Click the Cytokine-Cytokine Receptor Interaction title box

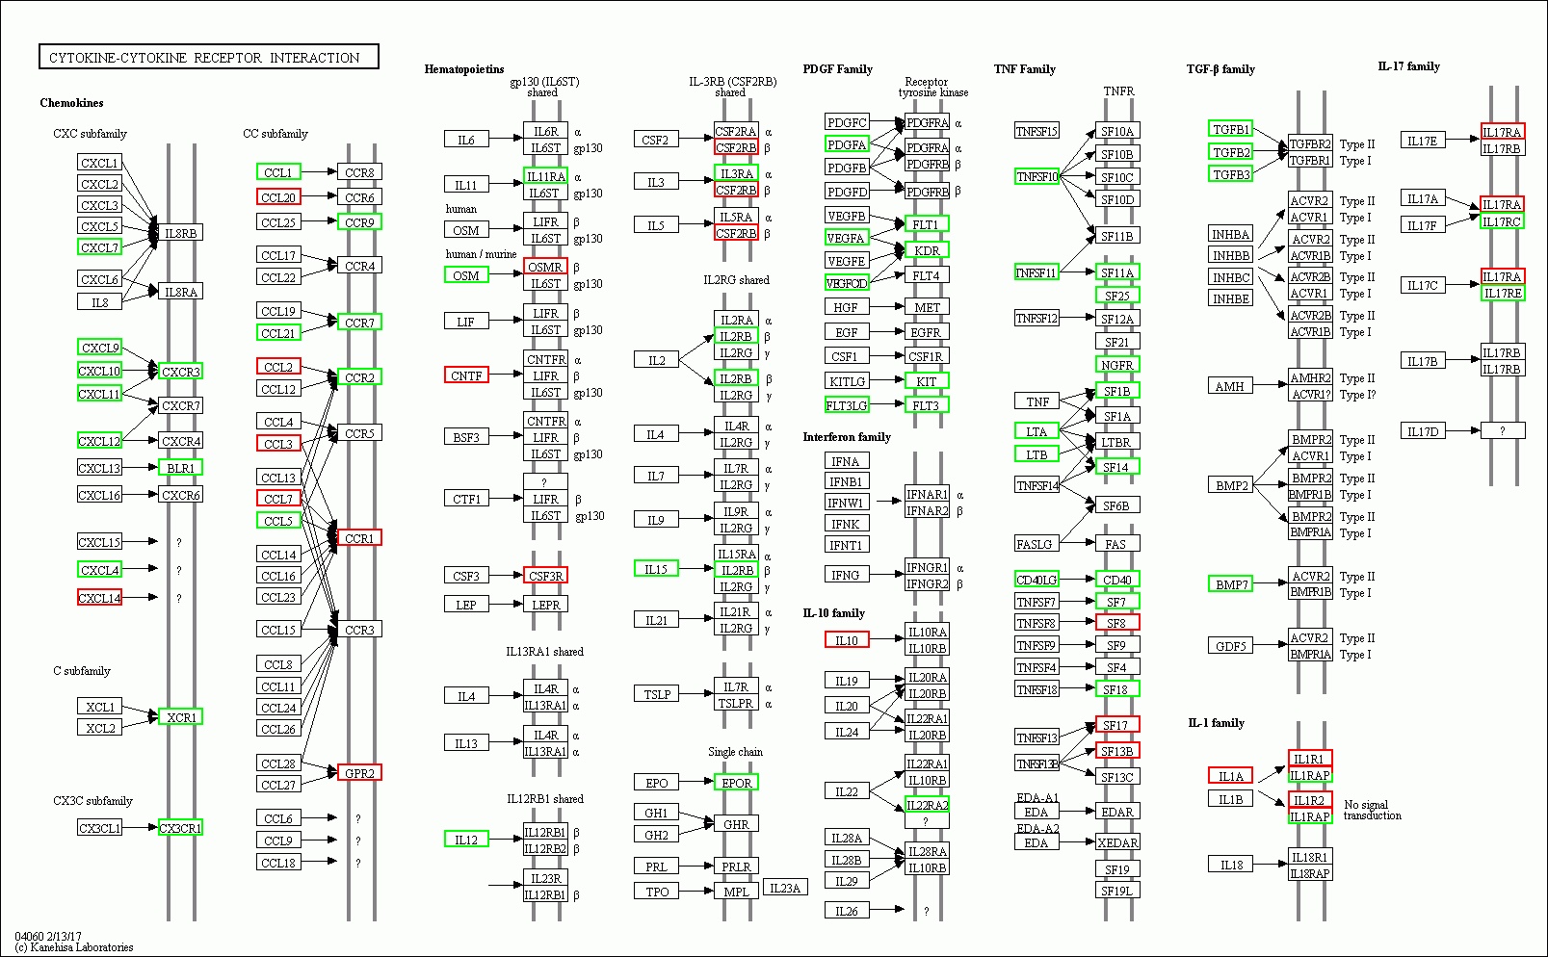point(208,58)
